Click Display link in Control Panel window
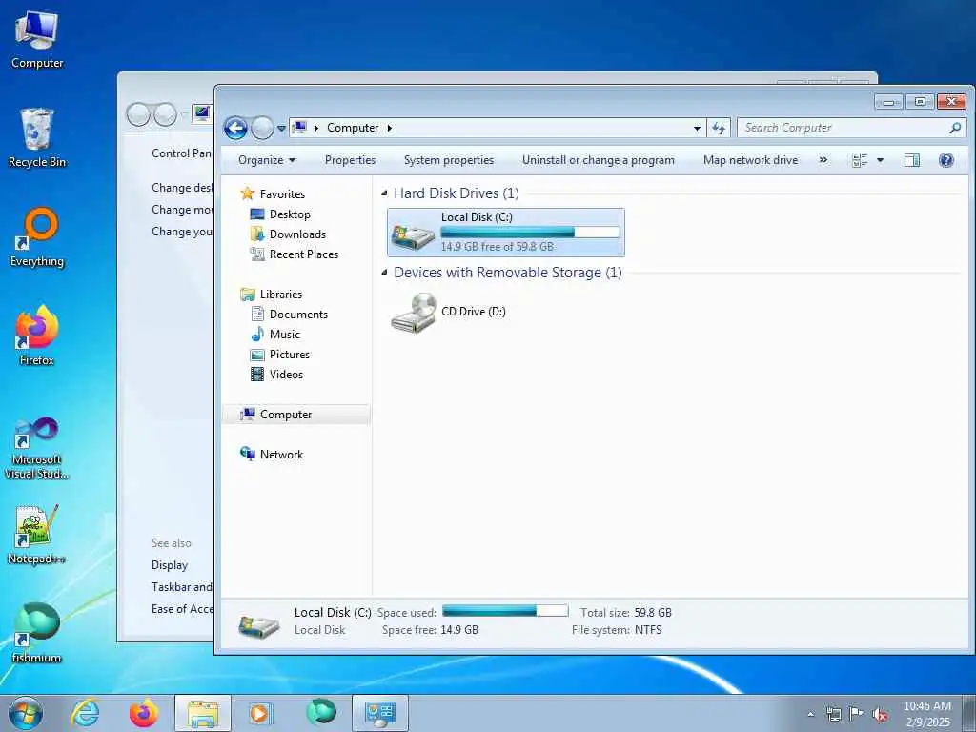The image size is (976, 732). (x=170, y=564)
